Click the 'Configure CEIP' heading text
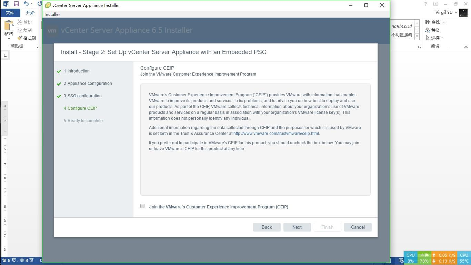 [157, 68]
